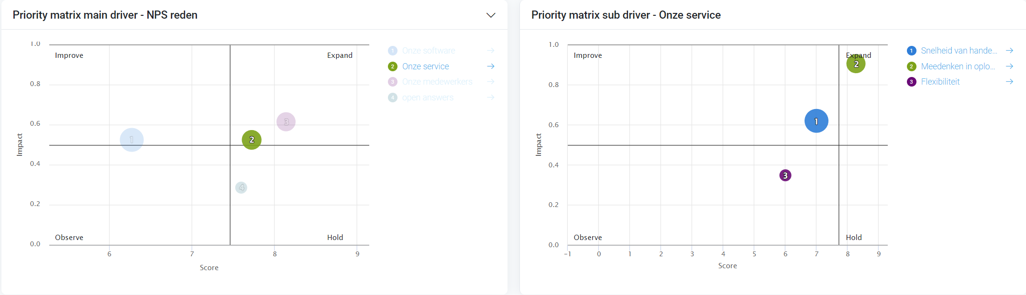The image size is (1026, 295).
Task: Click arrow icon next to Onze service
Action: [491, 66]
